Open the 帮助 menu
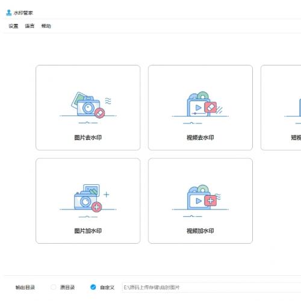The height and width of the screenshot is (301, 301). [46, 26]
